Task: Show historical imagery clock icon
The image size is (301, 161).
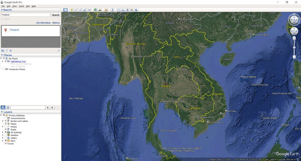Action: 96,10
